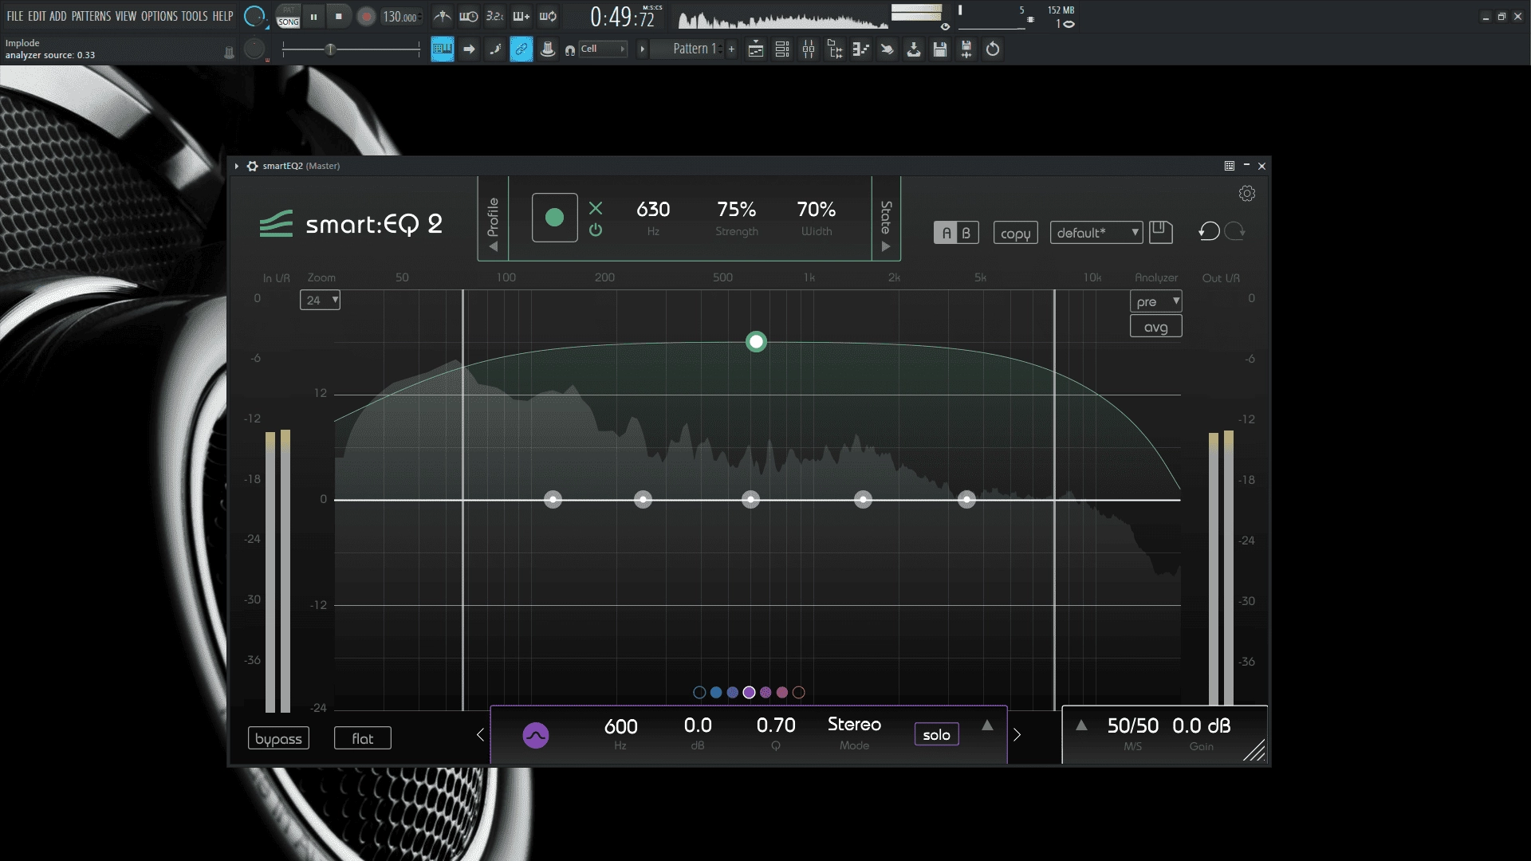Toggle the smart filter power icon
The height and width of the screenshot is (861, 1531).
[x=596, y=230]
